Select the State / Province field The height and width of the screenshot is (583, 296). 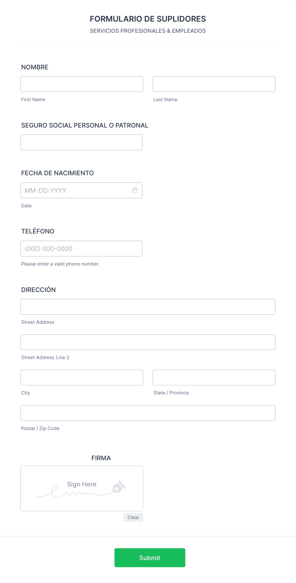(x=214, y=378)
